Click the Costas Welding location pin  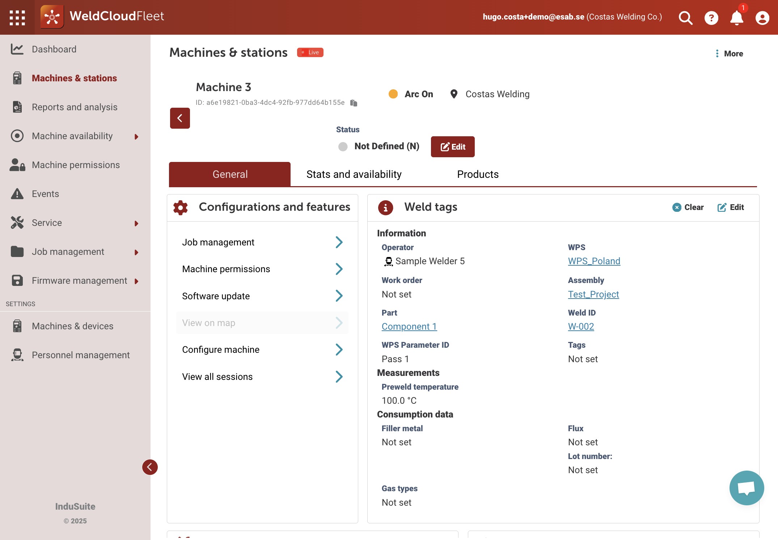click(x=454, y=94)
